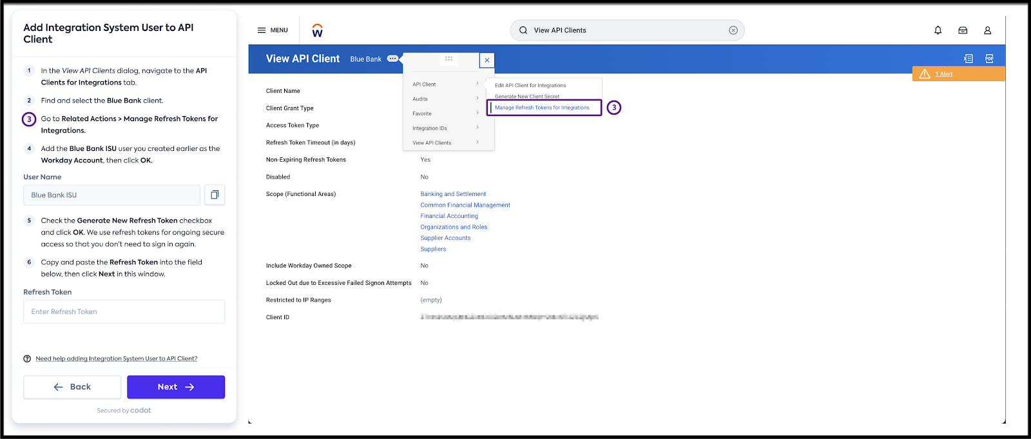Click the View API Clients search box
Image resolution: width=1031 pixels, height=439 pixels.
click(x=627, y=30)
